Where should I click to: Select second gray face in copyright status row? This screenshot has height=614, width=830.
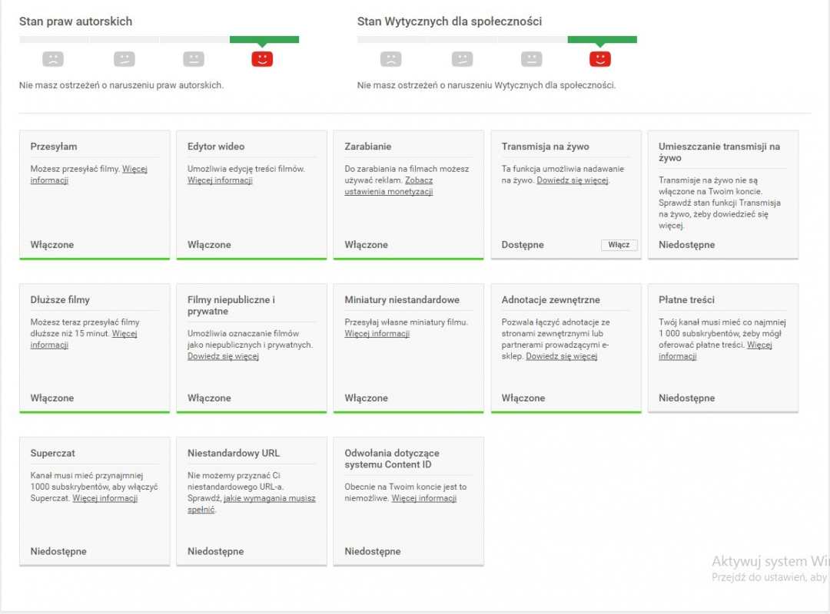pos(124,59)
